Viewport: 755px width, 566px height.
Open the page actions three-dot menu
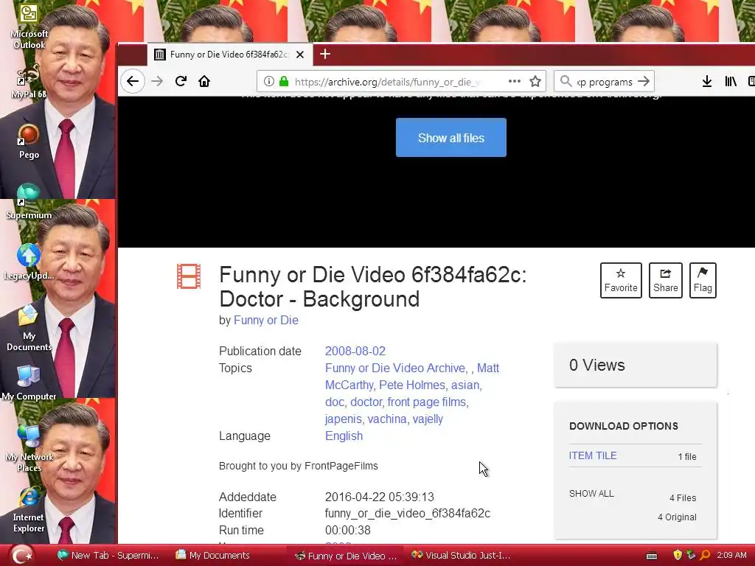[514, 81]
